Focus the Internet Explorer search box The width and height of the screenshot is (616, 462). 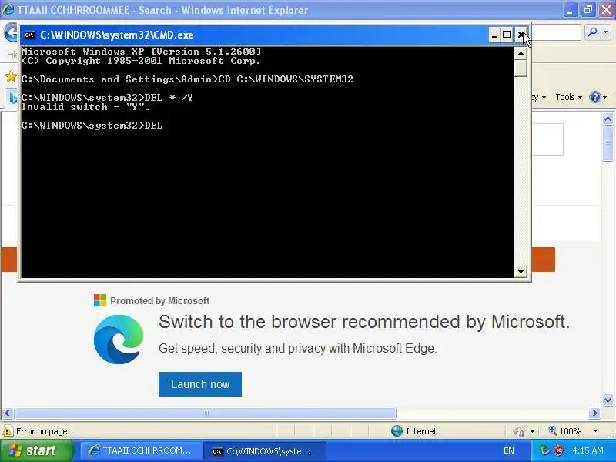(556, 32)
